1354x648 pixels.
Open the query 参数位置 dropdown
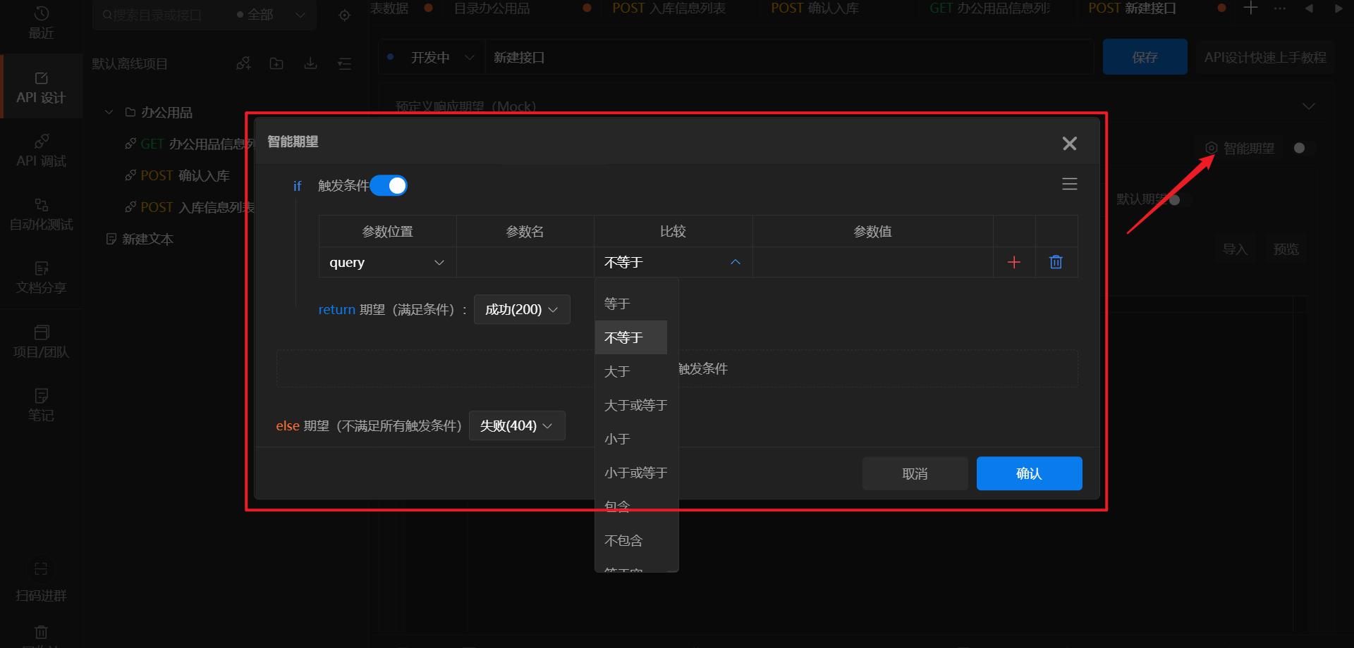click(386, 262)
